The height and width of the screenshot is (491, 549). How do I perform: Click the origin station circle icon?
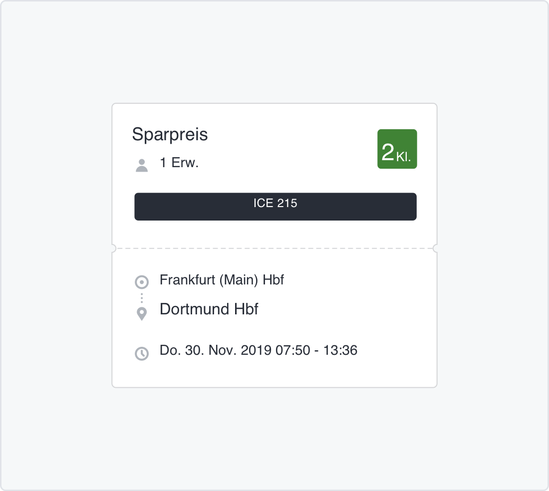[142, 282]
